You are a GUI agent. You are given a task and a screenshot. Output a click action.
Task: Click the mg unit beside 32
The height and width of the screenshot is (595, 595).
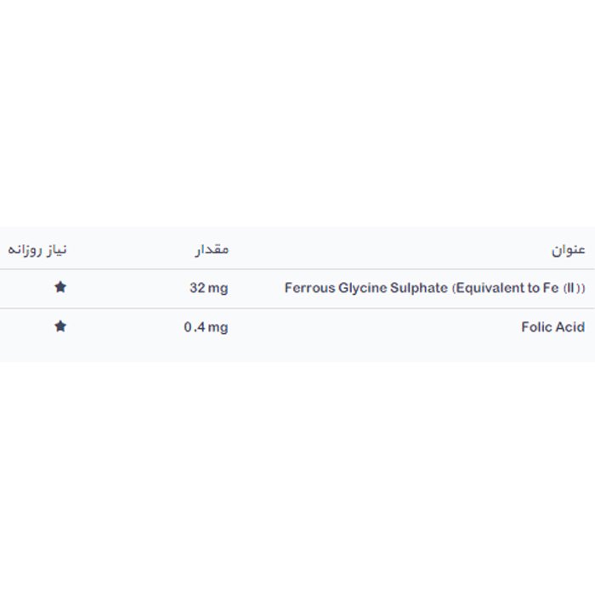[x=218, y=288]
